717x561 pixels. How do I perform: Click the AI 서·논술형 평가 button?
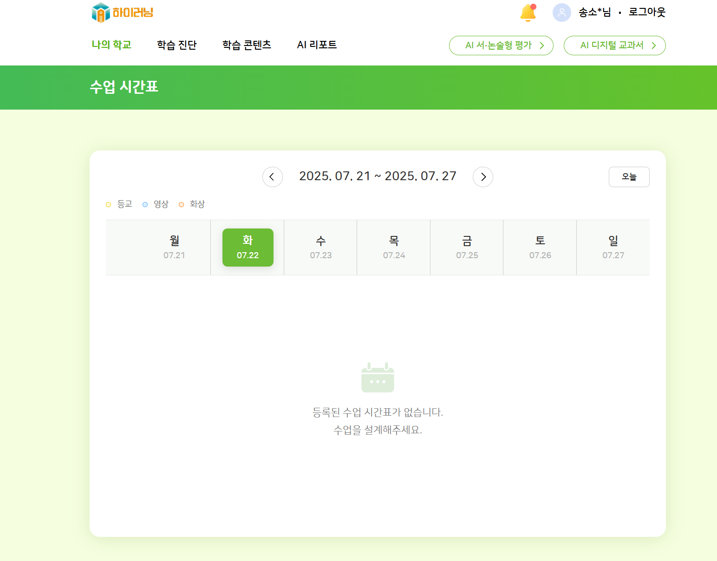pos(501,46)
